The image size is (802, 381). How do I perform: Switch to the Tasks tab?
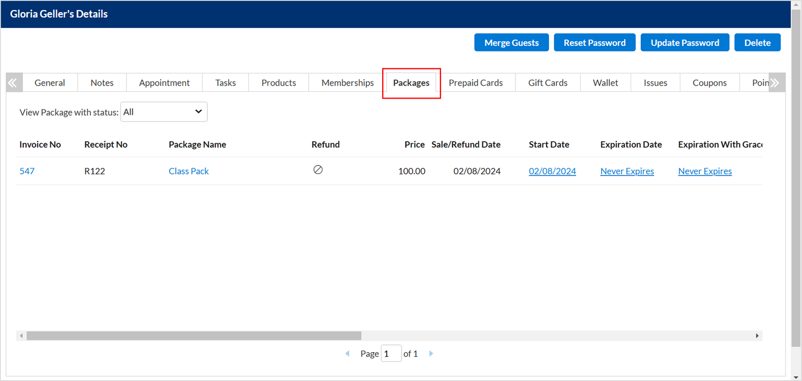click(x=225, y=83)
